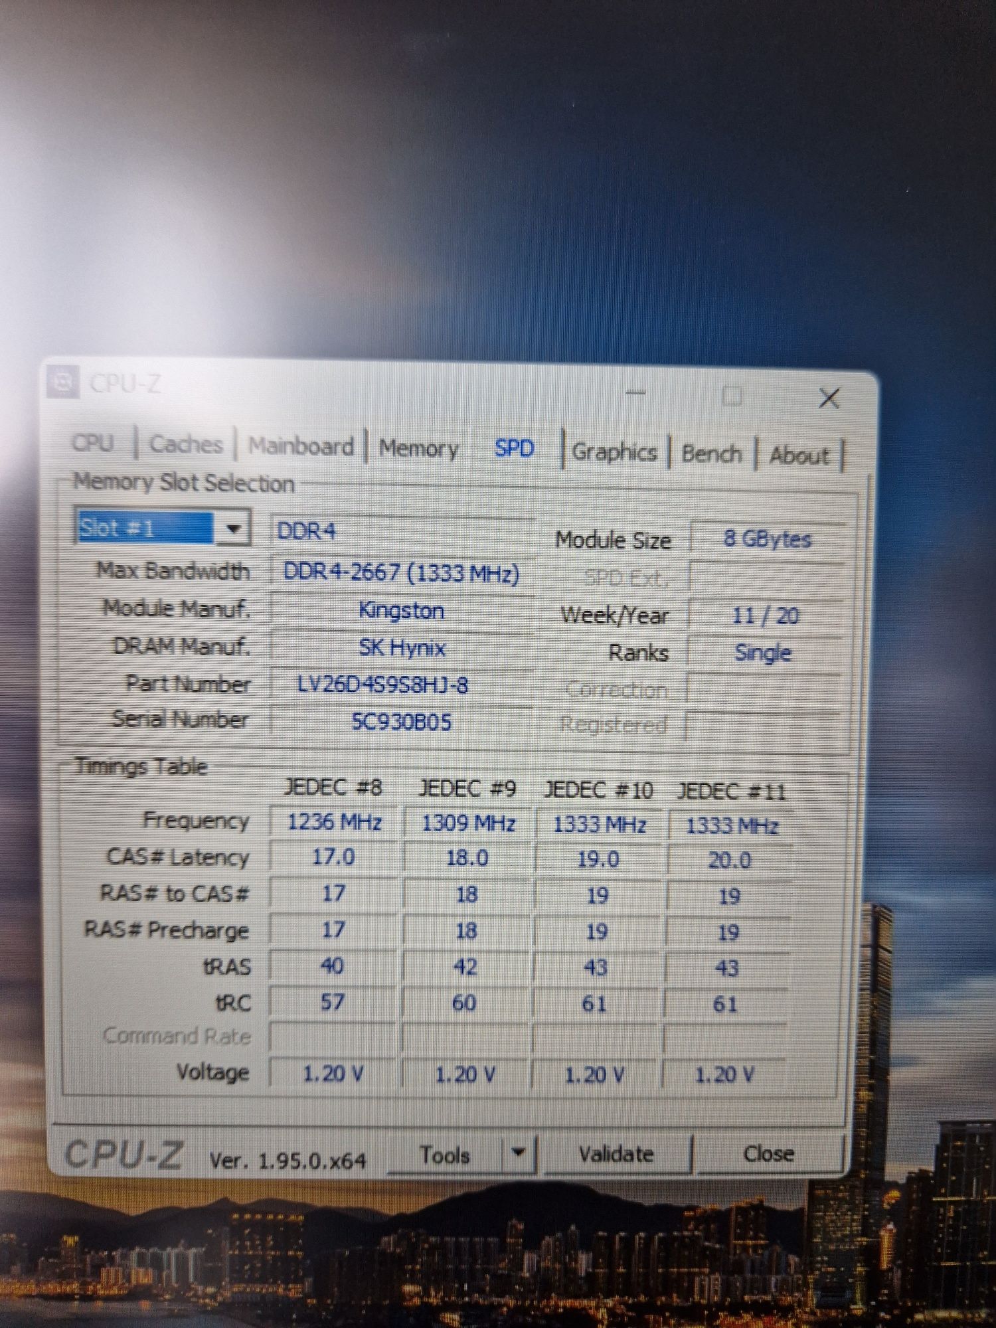Open the Graphics tab
This screenshot has width=996, height=1328.
pos(614,452)
